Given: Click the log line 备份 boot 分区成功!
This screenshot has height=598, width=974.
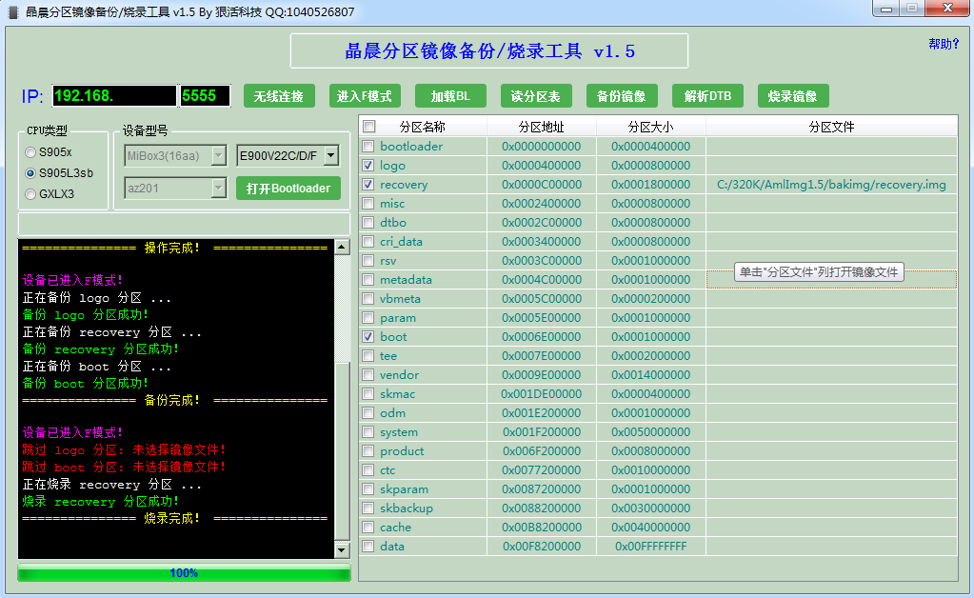Looking at the screenshot, I should (85, 384).
